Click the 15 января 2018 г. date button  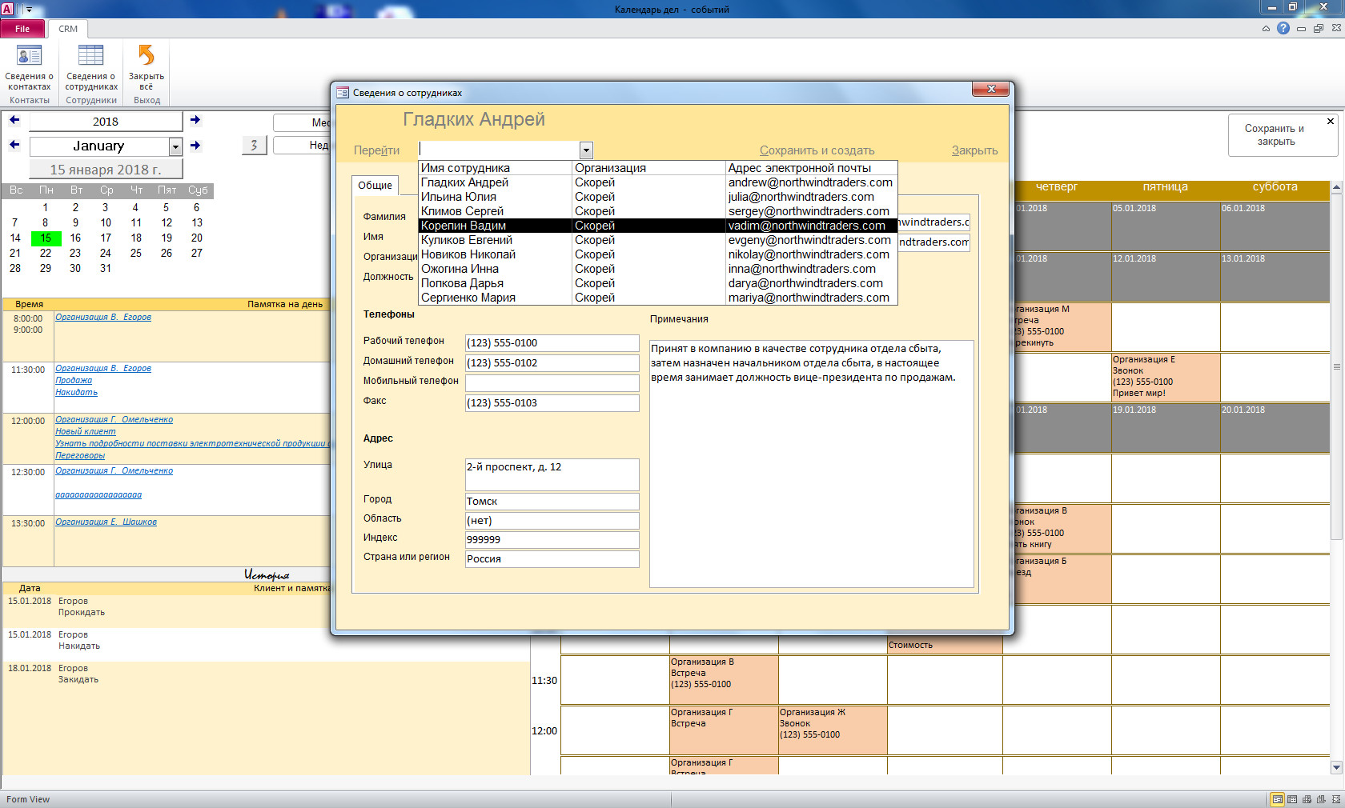pos(106,170)
